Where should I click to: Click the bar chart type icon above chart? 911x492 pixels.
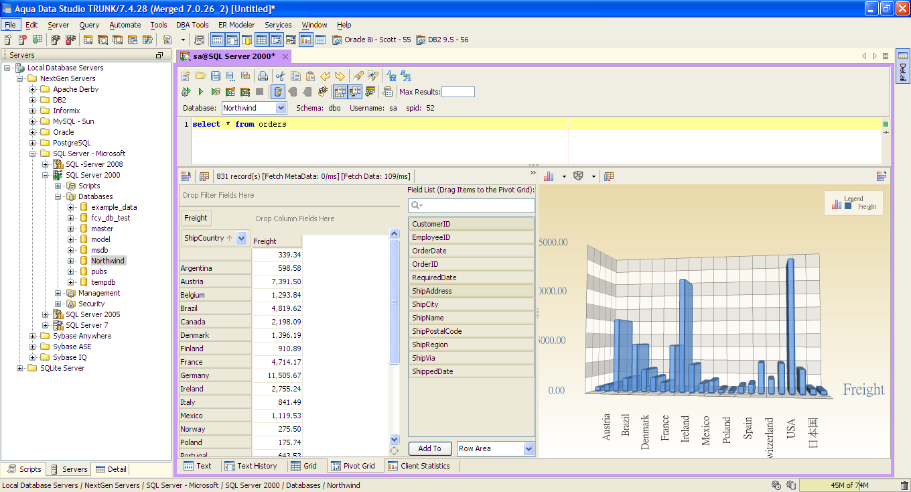point(549,176)
